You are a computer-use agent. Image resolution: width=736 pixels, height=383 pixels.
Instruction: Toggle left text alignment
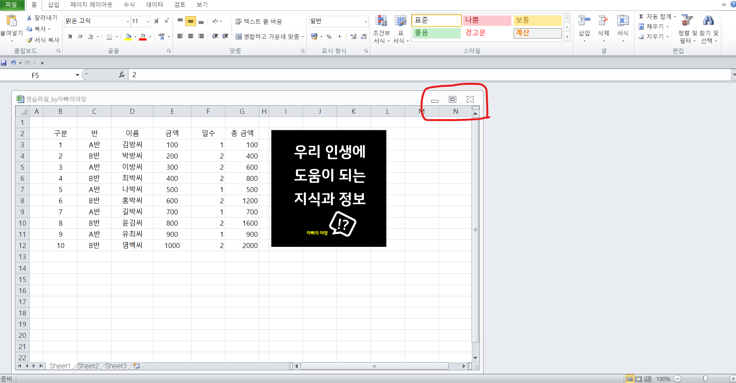pyautogui.click(x=180, y=36)
